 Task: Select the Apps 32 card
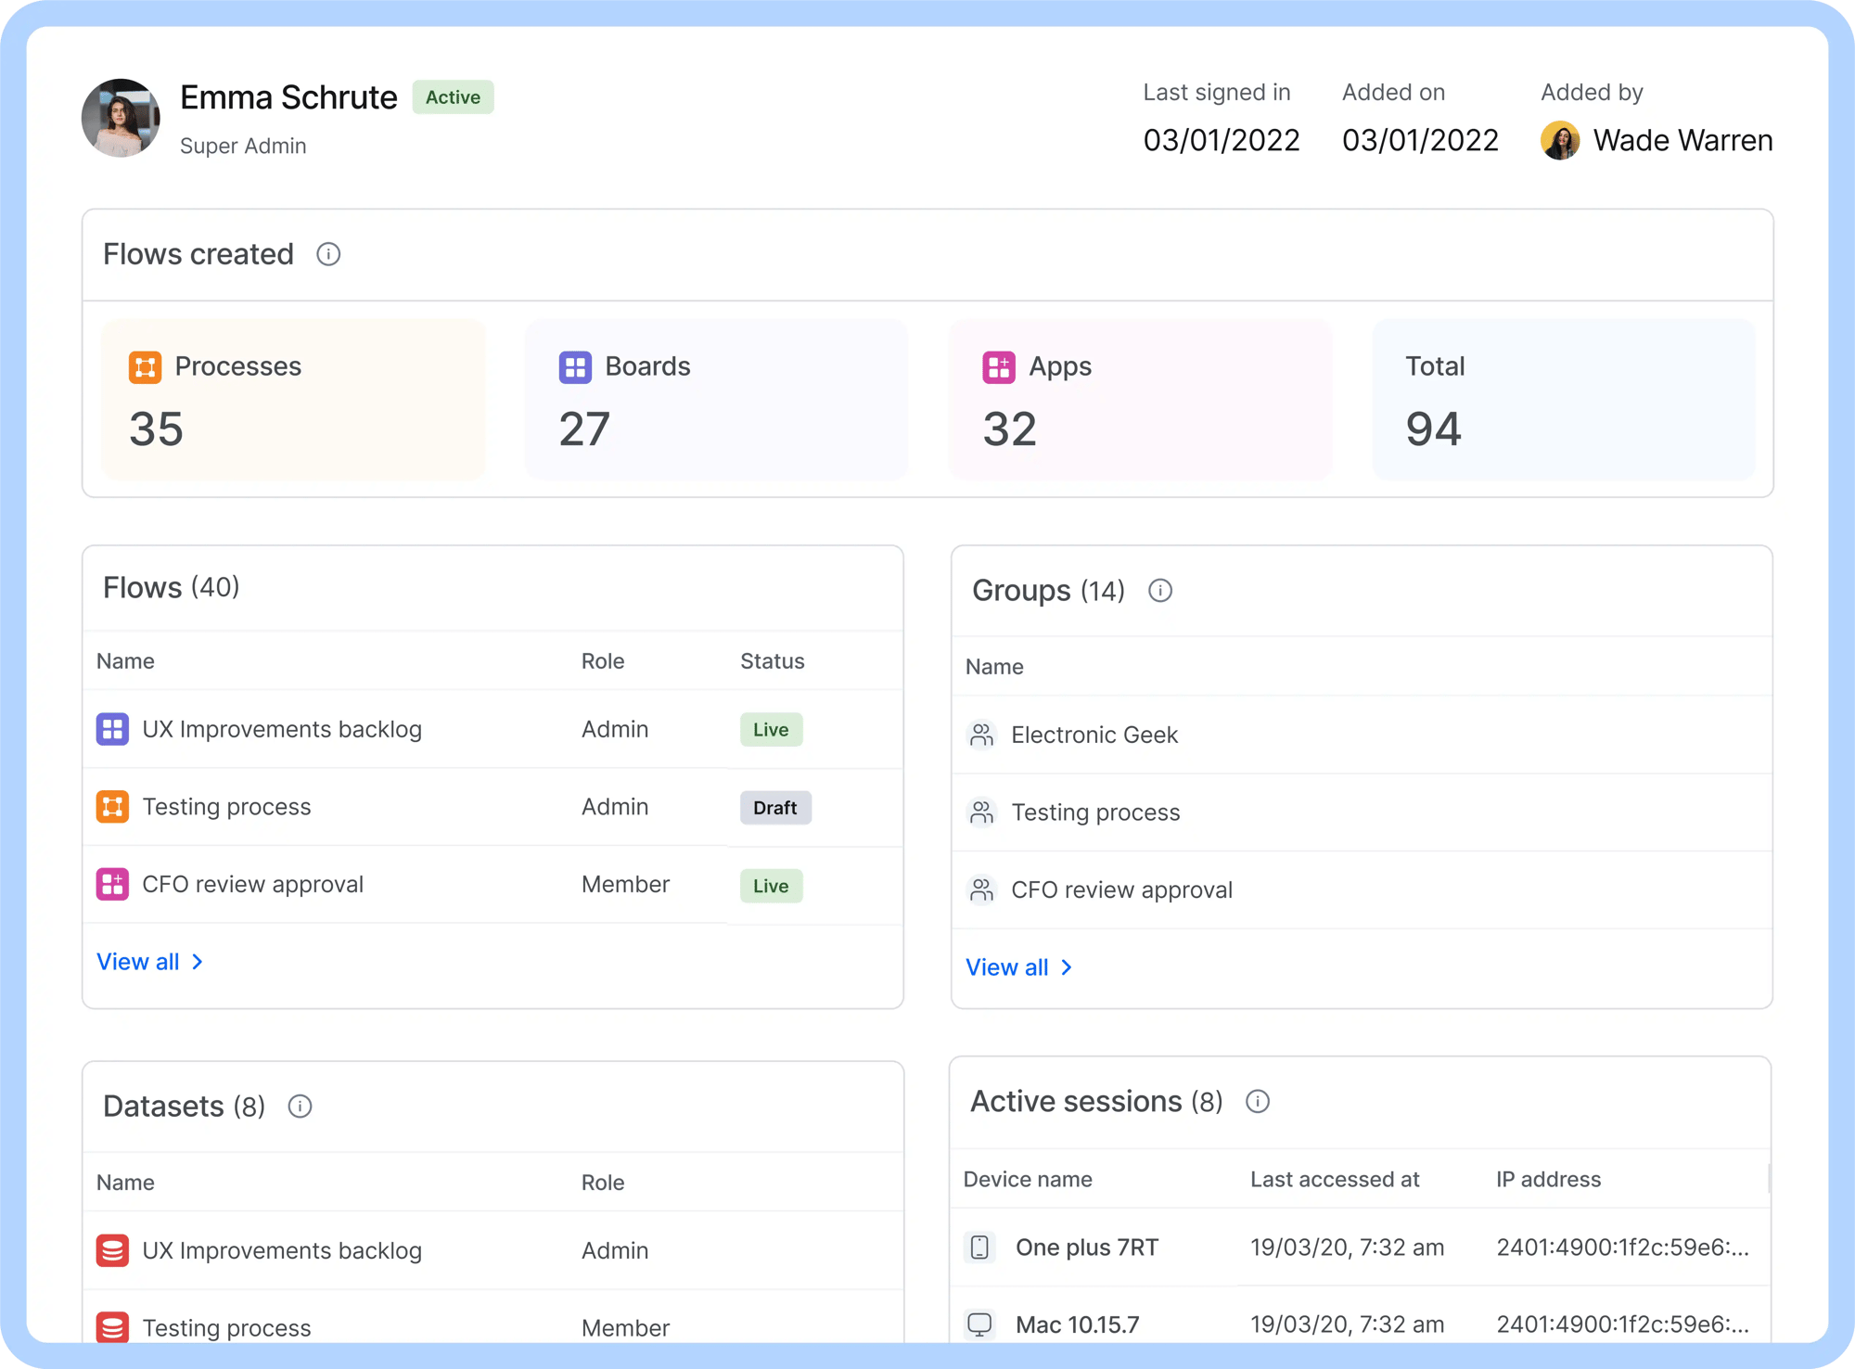click(1141, 399)
